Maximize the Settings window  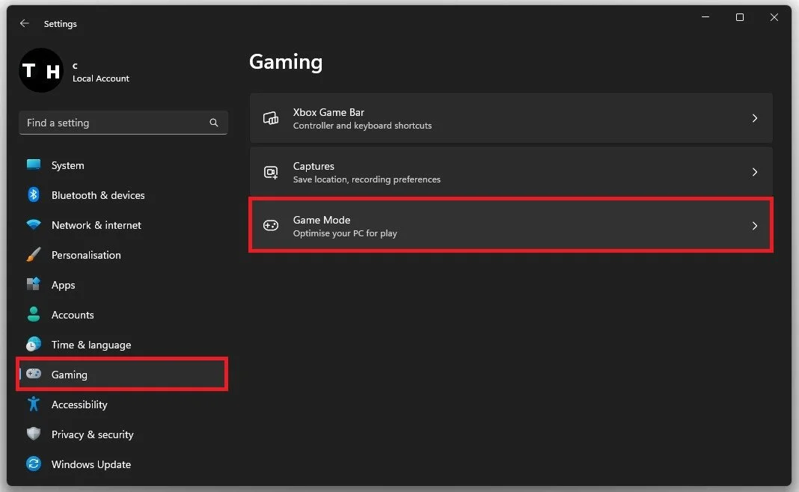[x=740, y=16]
